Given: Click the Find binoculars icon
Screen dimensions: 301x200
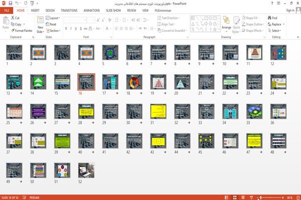Looking at the screenshot, I should [269, 18].
